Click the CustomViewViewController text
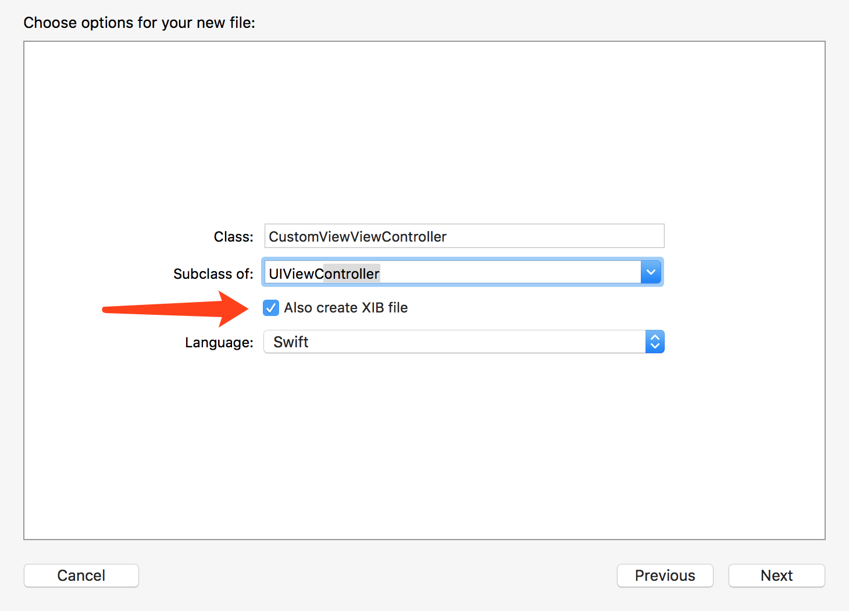The width and height of the screenshot is (849, 611). [x=357, y=236]
